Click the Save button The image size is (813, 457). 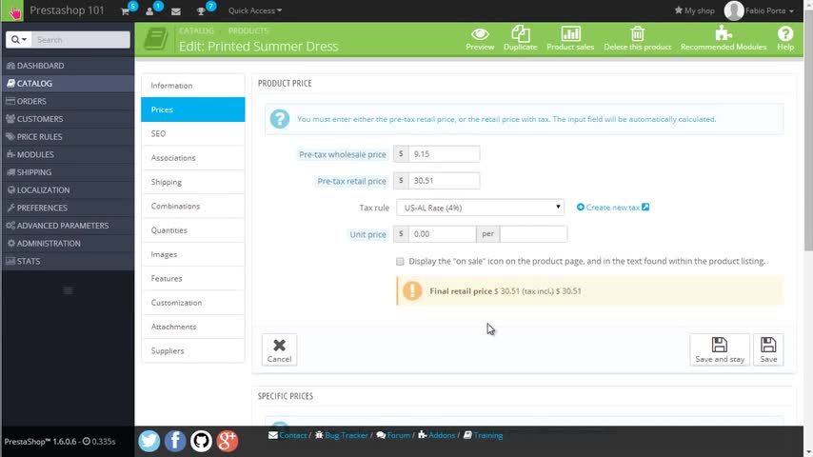[x=768, y=349]
